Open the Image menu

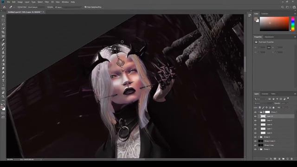tap(20, 2)
